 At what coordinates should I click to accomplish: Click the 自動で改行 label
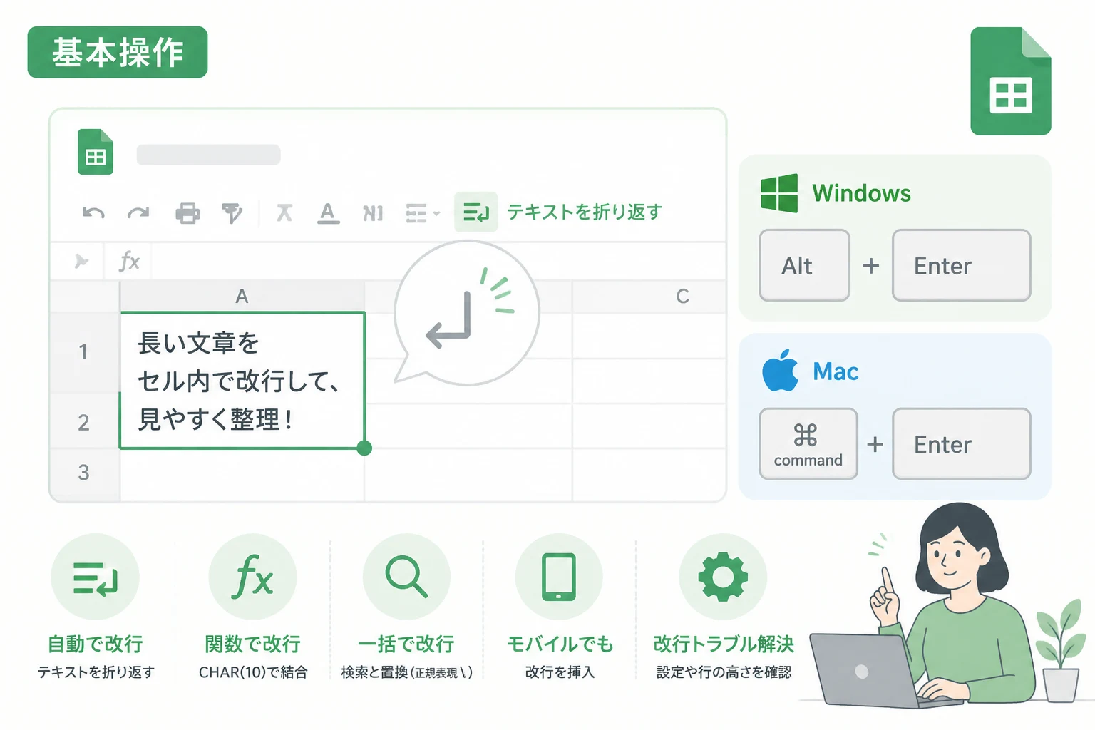coord(96,644)
